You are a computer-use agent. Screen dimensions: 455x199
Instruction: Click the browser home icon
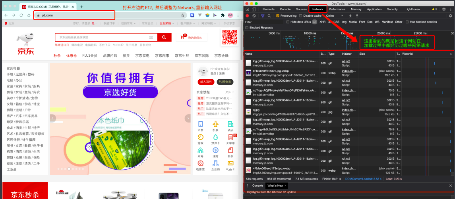point(29,15)
